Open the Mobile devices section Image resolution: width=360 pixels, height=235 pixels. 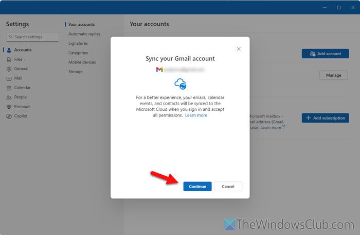[82, 62]
